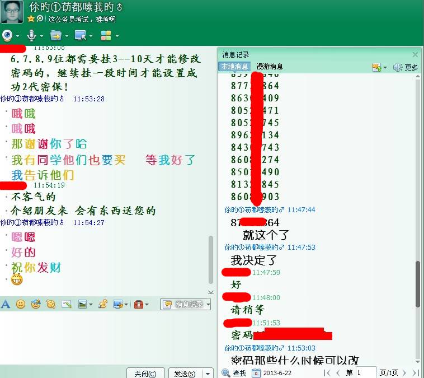Expand the file transfer folder dropdown
This screenshot has width=424, height=378.
tap(67, 36)
